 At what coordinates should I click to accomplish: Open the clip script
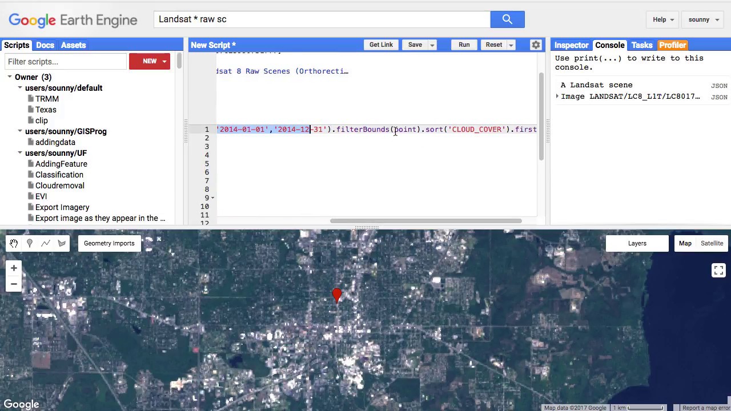[41, 120]
